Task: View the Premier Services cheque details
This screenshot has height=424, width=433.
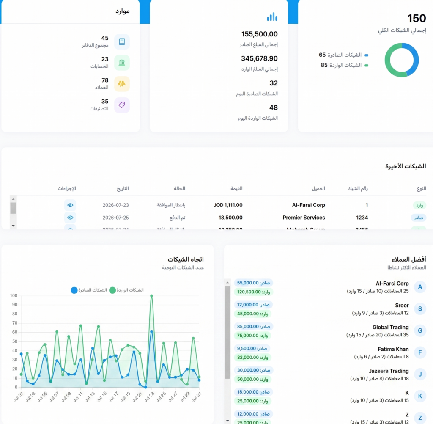Action: point(70,218)
